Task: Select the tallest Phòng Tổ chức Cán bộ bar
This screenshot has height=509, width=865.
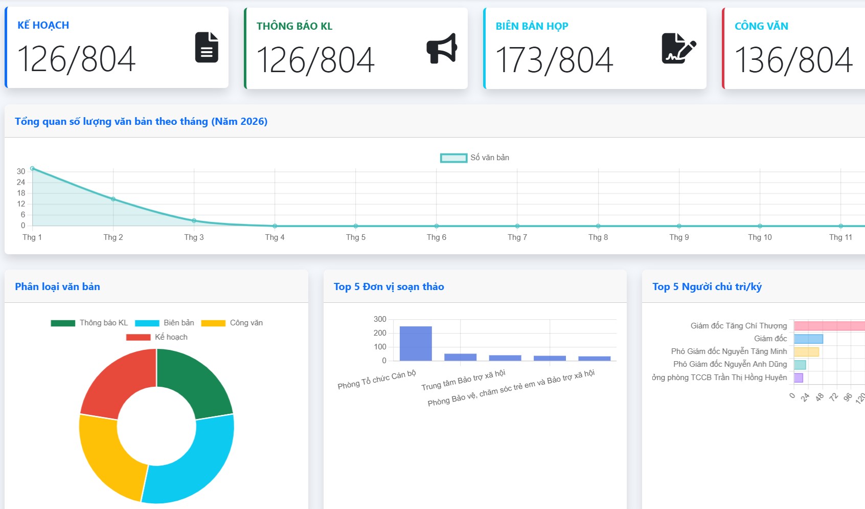Action: [x=416, y=343]
